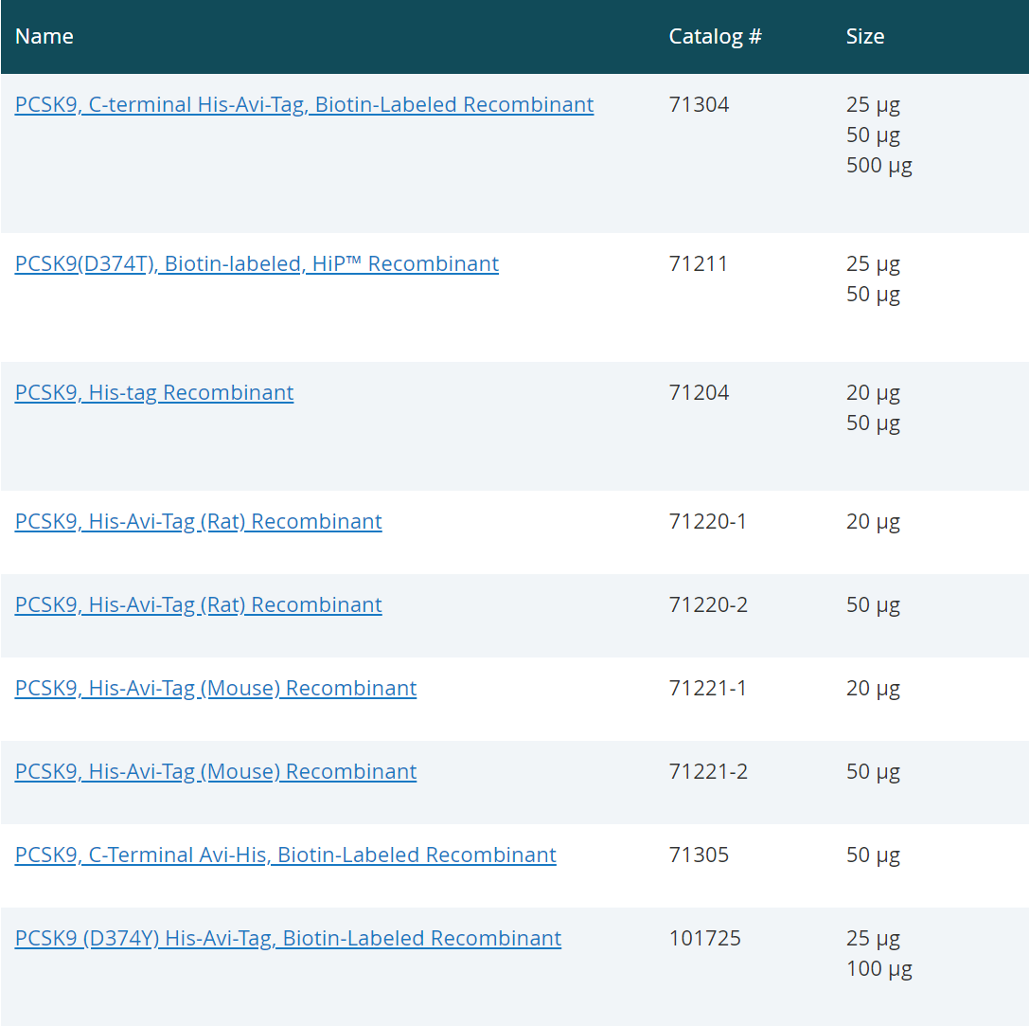Click catalog number 71211
This screenshot has width=1029, height=1026.
[x=699, y=263]
